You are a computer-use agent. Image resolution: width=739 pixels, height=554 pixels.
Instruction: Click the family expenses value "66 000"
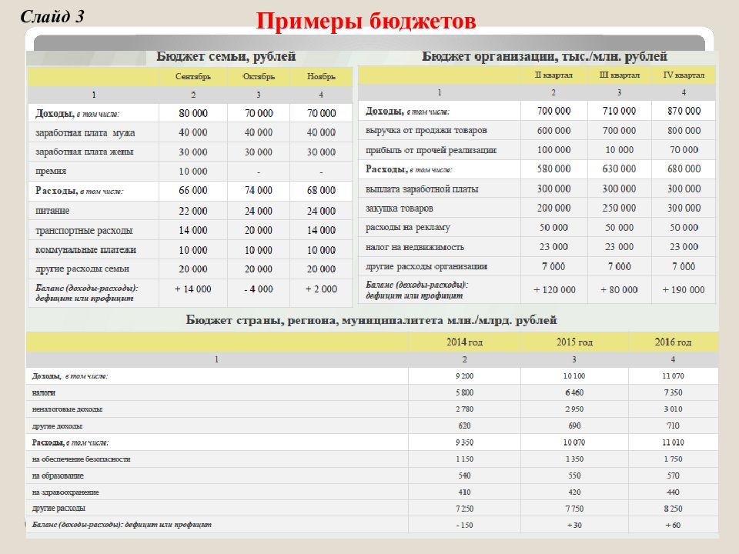point(193,190)
